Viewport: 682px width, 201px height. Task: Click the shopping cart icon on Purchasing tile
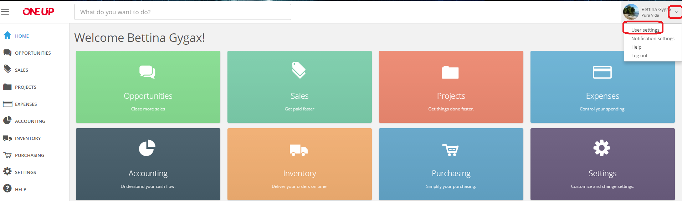click(x=450, y=150)
